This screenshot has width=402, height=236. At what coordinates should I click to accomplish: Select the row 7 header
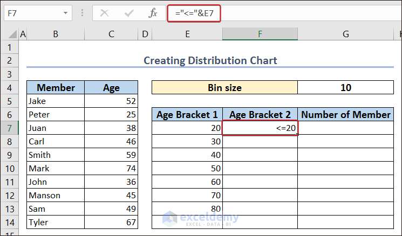tap(9, 128)
